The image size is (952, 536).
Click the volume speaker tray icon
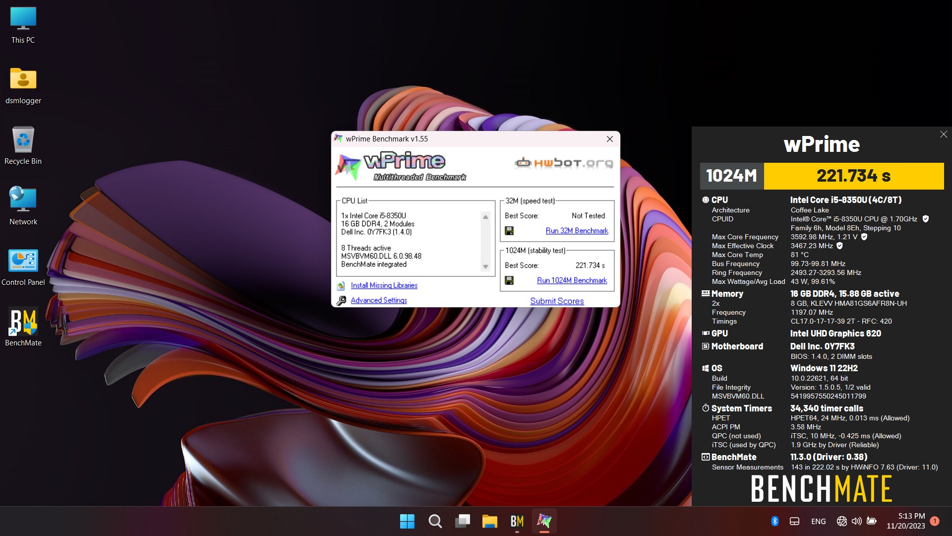(856, 521)
